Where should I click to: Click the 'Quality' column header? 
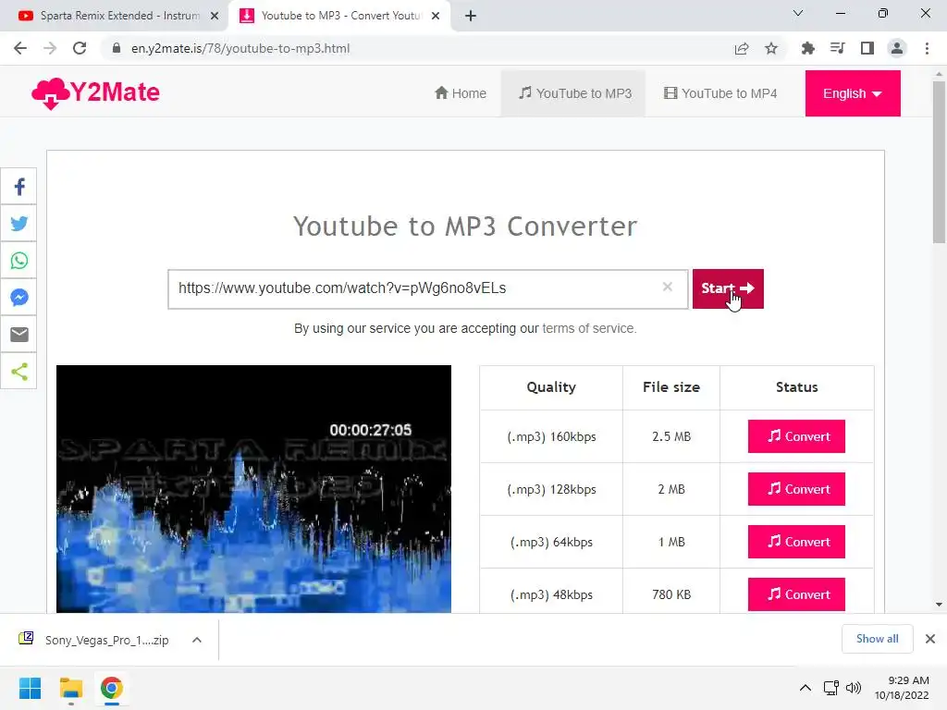[551, 387]
